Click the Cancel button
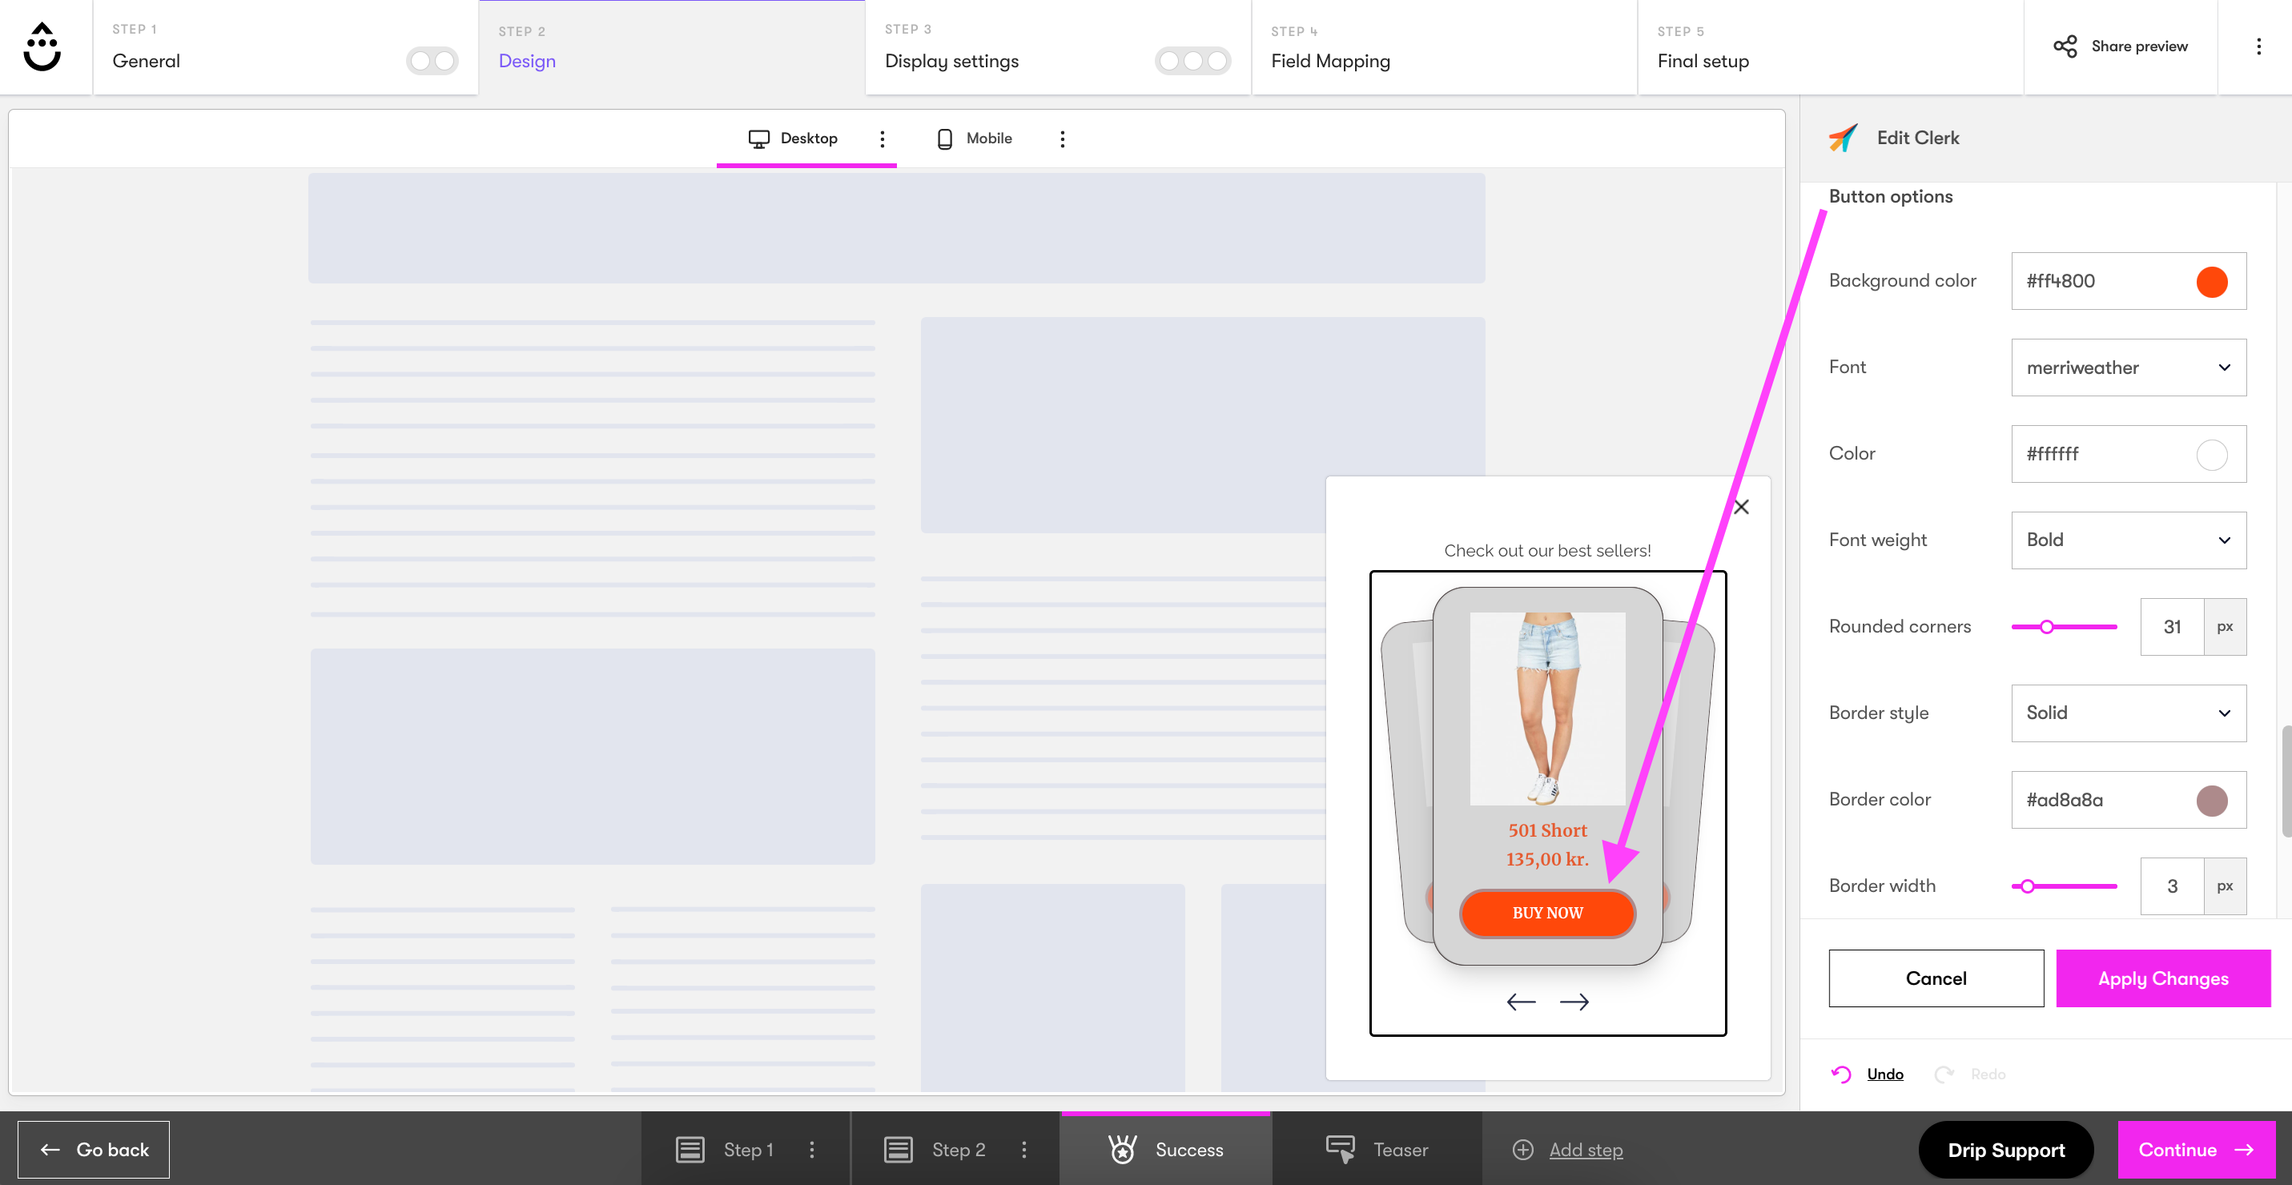The image size is (2292, 1185). [x=1936, y=978]
